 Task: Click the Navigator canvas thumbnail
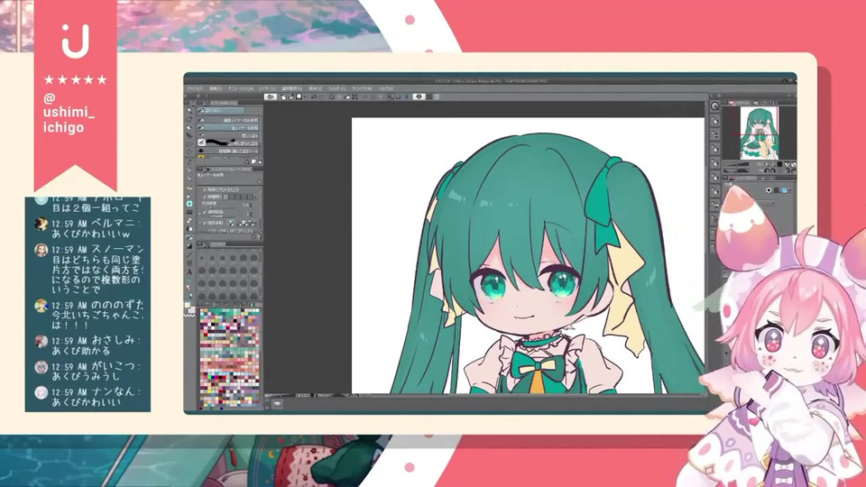click(x=760, y=133)
